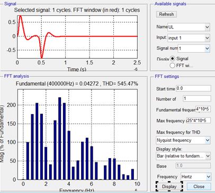Expand the Input dropdown showing input 1
215x193 pixels.
(x=189, y=38)
